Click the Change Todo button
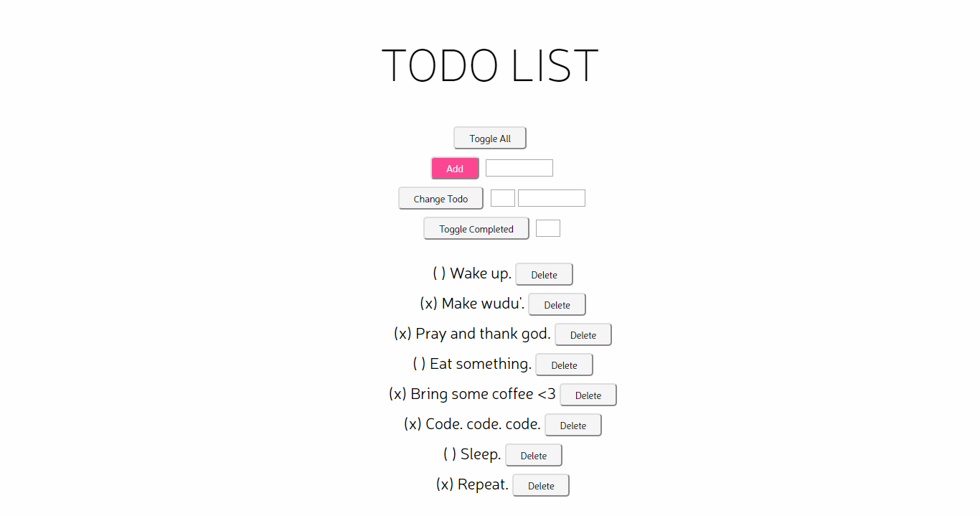Viewport: 980px width, 516px height. tap(440, 198)
